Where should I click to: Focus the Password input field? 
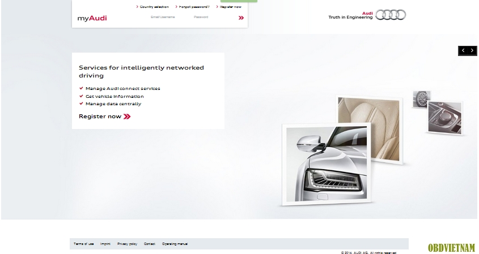coord(201,17)
